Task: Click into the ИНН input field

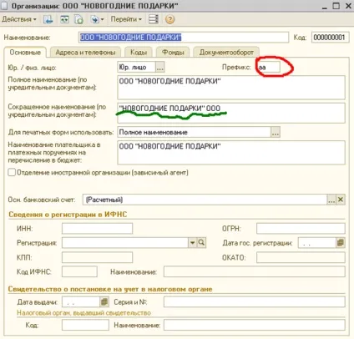Action: point(97,229)
